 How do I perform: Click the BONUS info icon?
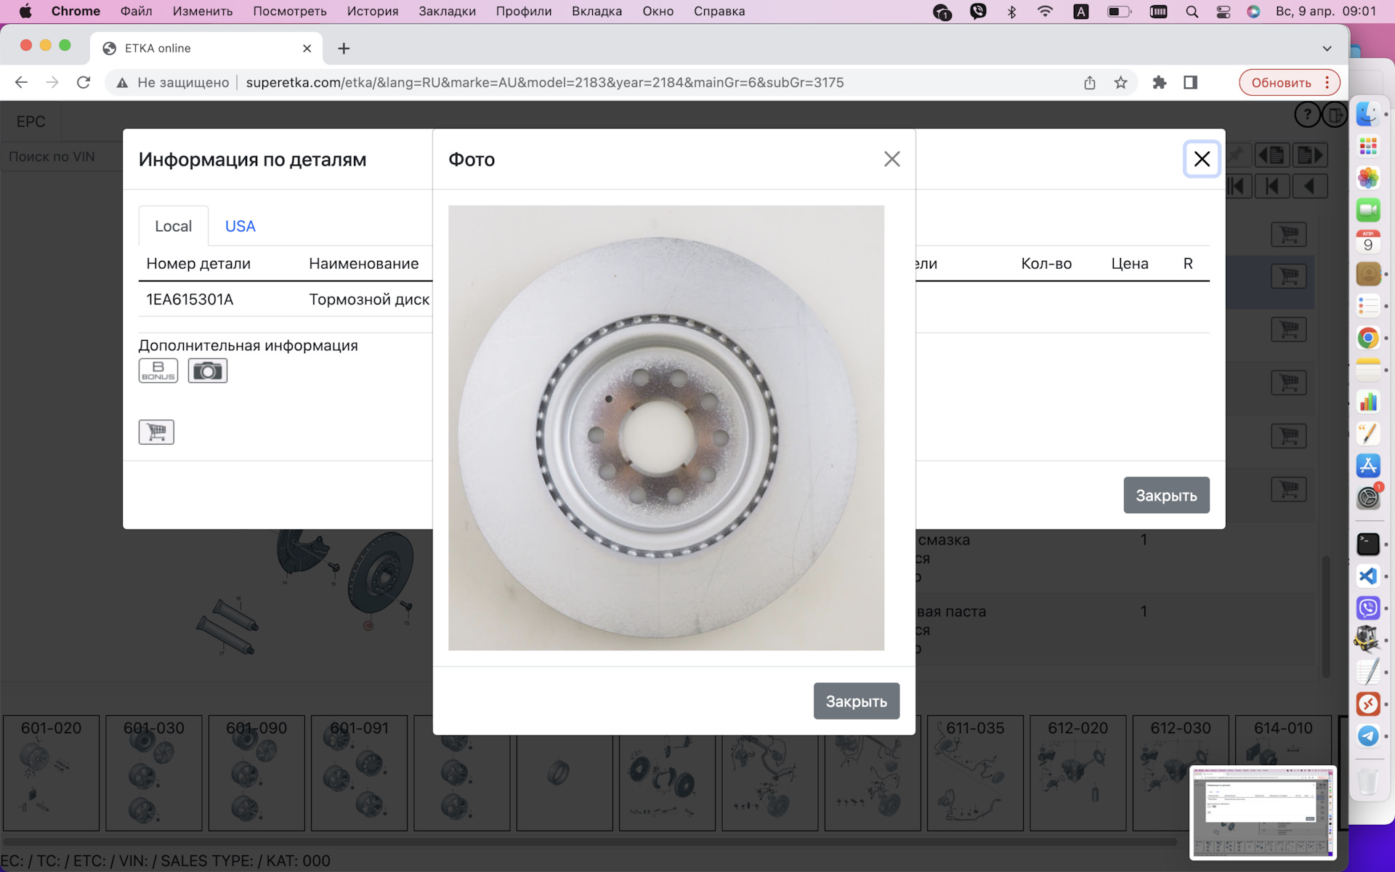click(x=158, y=371)
